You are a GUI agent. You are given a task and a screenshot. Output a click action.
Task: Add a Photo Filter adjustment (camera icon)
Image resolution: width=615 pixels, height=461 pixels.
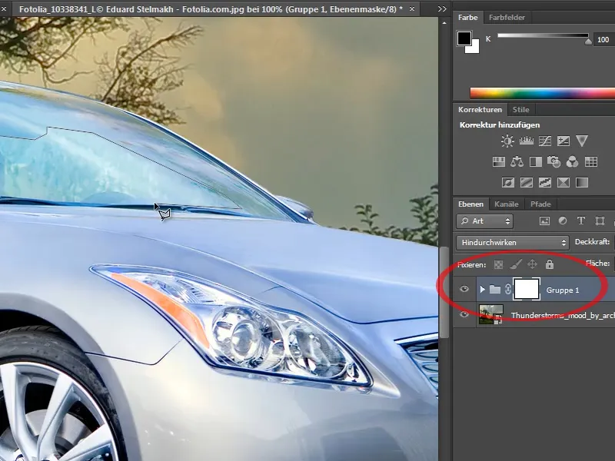pyautogui.click(x=553, y=161)
